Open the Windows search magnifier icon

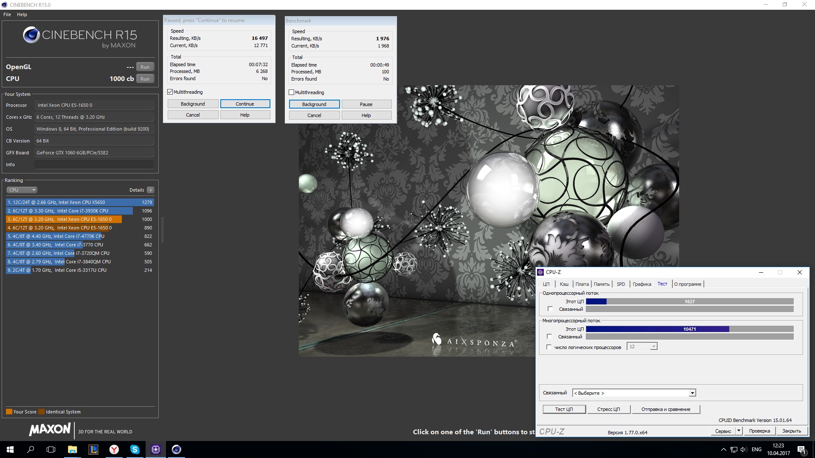point(31,450)
